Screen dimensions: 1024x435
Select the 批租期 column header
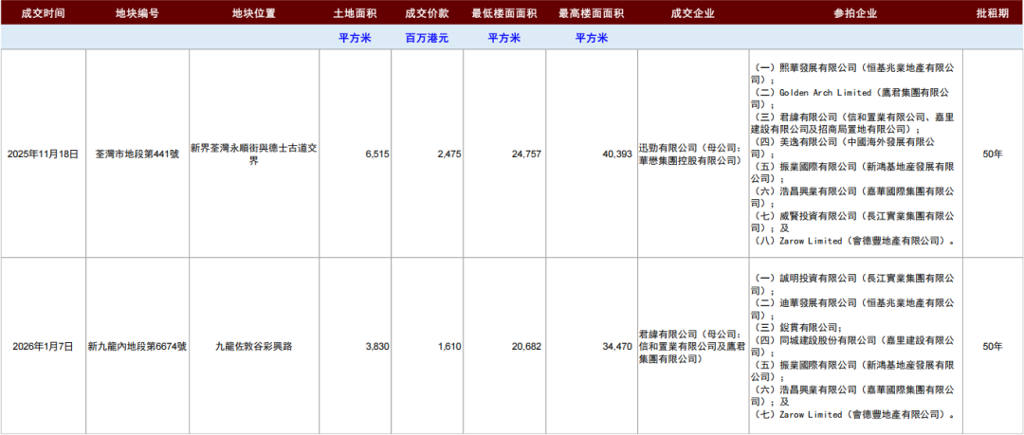coord(993,13)
